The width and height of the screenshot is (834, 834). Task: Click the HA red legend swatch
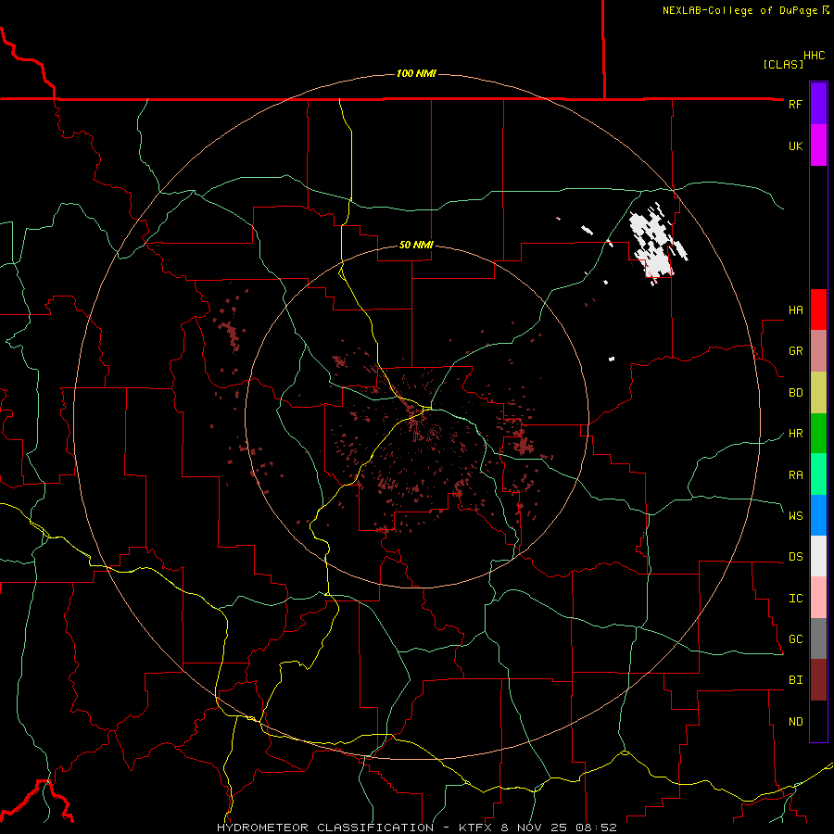coord(818,310)
